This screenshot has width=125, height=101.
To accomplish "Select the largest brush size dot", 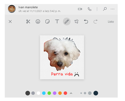I will [x=96, y=93].
